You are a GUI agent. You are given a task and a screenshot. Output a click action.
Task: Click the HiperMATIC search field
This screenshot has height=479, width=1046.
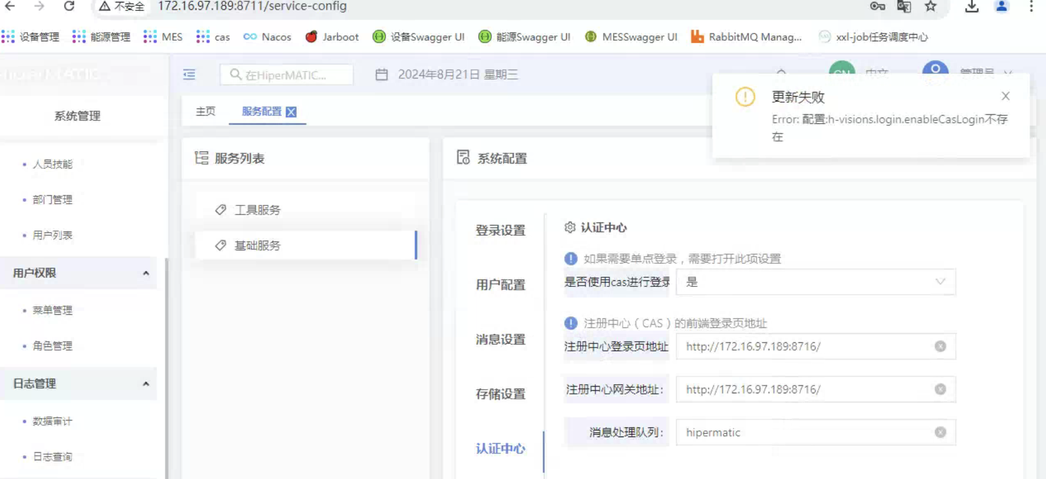click(x=286, y=75)
